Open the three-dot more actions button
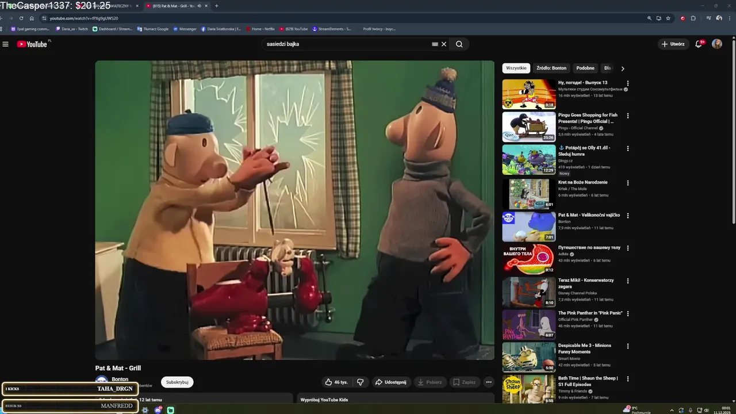Image resolution: width=736 pixels, height=414 pixels. pos(489,382)
